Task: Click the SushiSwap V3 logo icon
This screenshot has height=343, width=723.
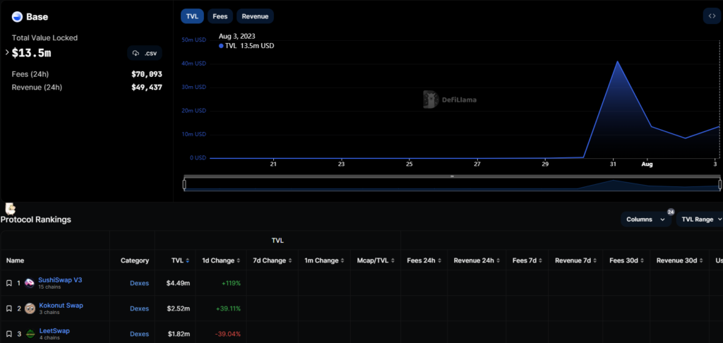Action: point(30,283)
